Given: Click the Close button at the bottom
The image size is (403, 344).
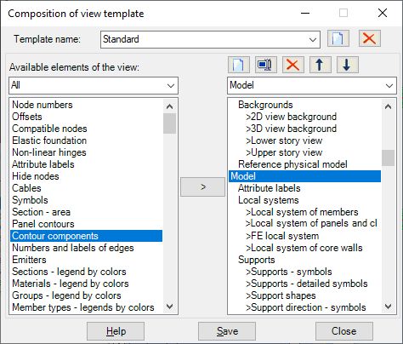Looking at the screenshot, I should [344, 331].
